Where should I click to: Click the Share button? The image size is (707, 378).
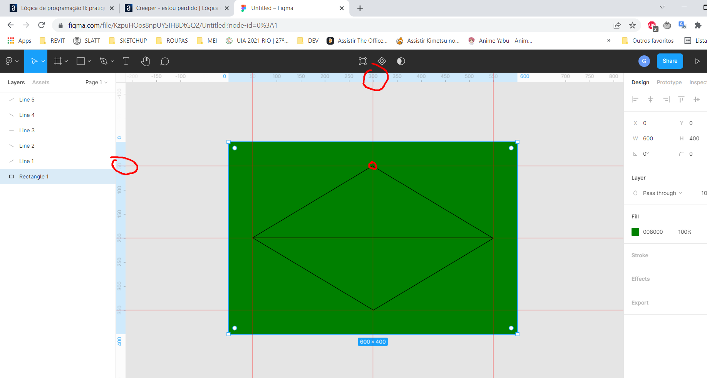click(x=670, y=61)
